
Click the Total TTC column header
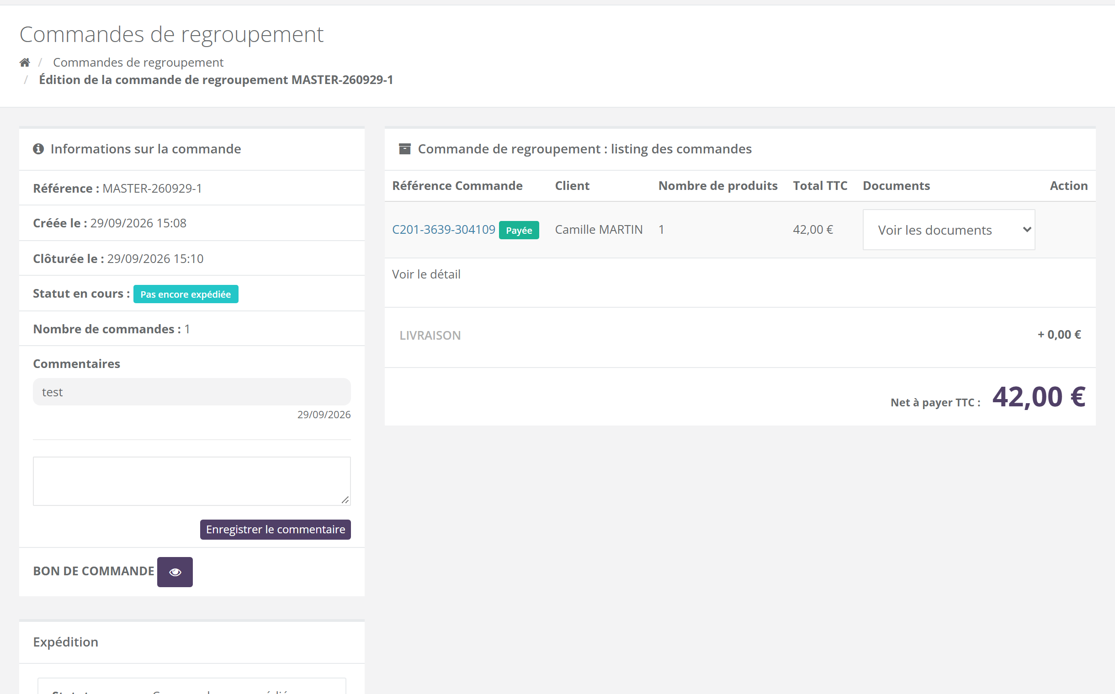pyautogui.click(x=820, y=186)
